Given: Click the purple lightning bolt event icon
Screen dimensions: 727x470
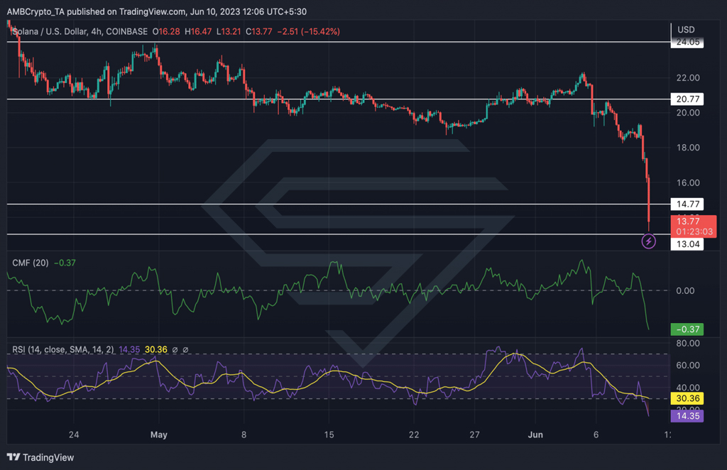Looking at the screenshot, I should [648, 241].
